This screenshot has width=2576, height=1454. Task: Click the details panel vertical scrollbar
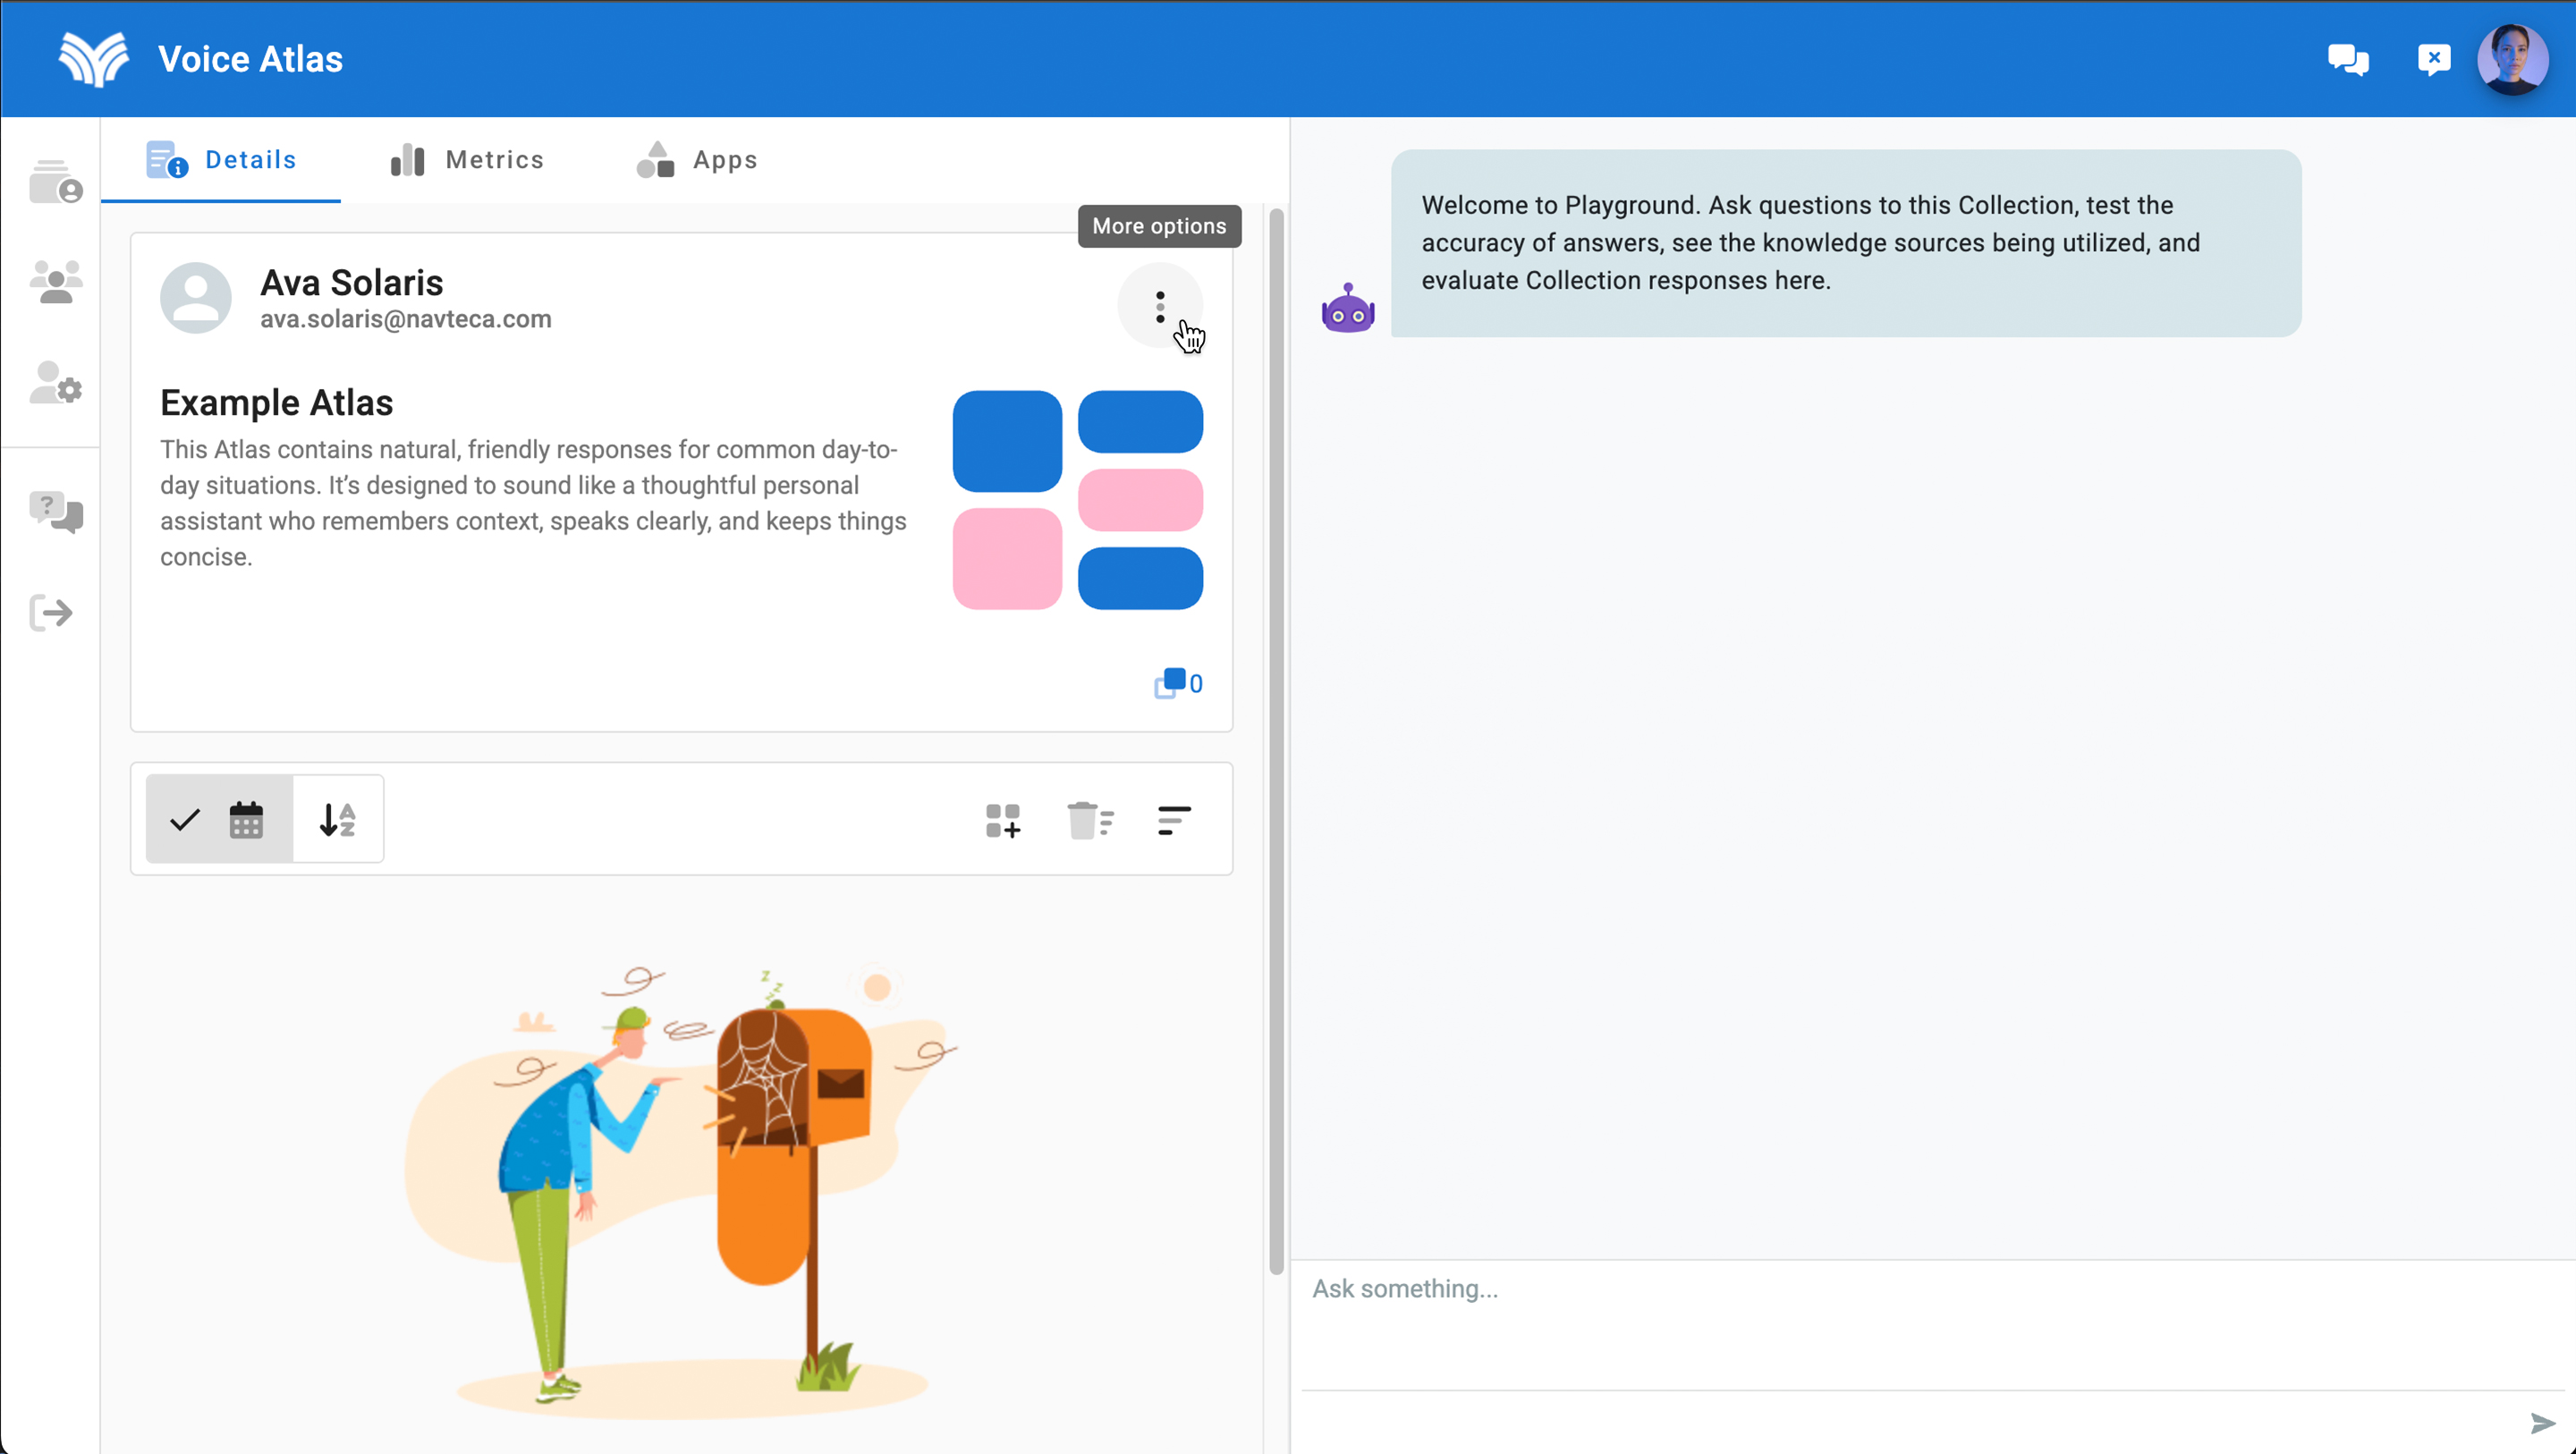(1276, 740)
